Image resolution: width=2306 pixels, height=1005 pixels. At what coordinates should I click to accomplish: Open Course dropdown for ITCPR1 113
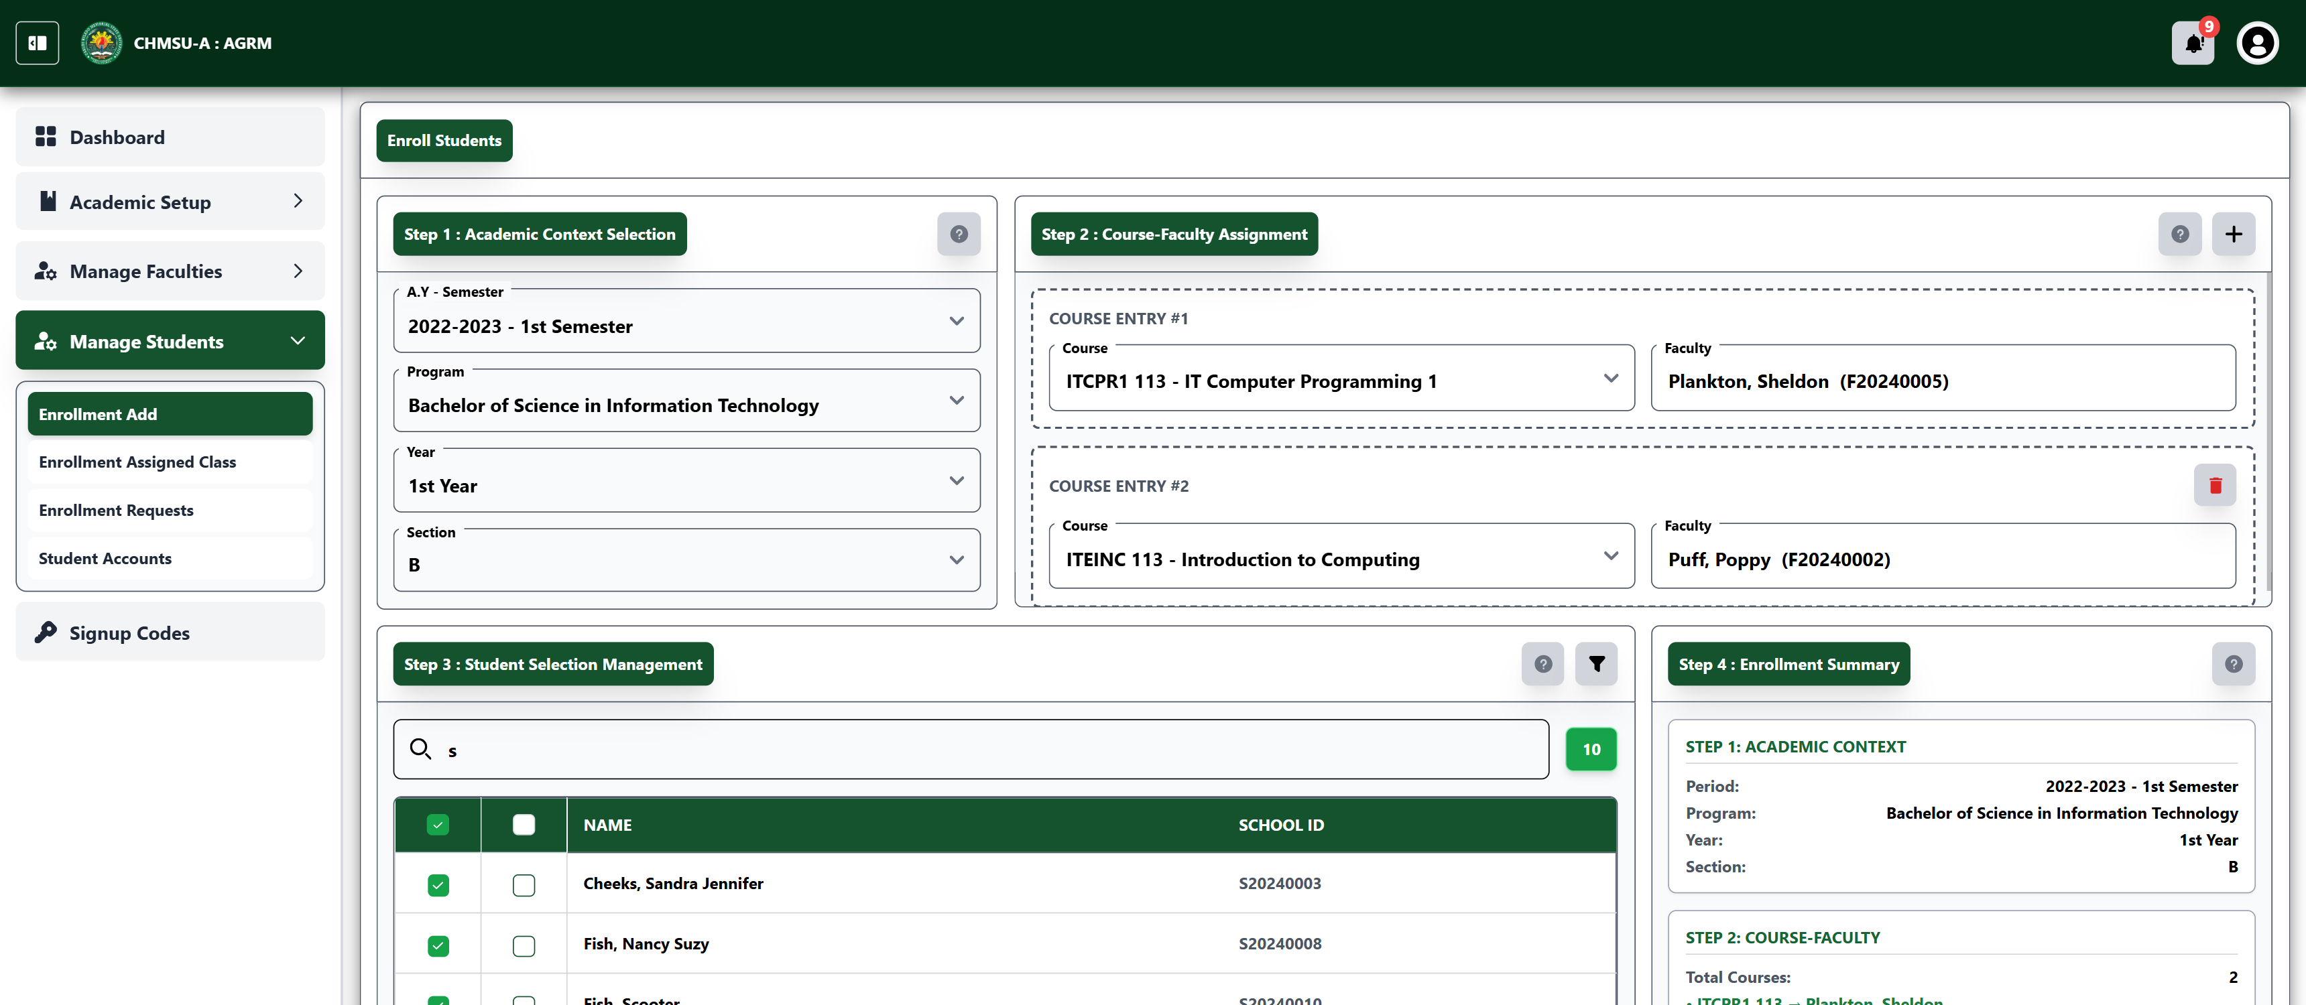(1341, 379)
